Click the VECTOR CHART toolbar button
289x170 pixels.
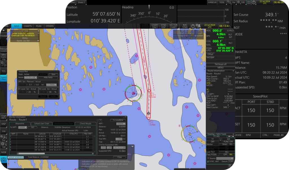coord(173,26)
